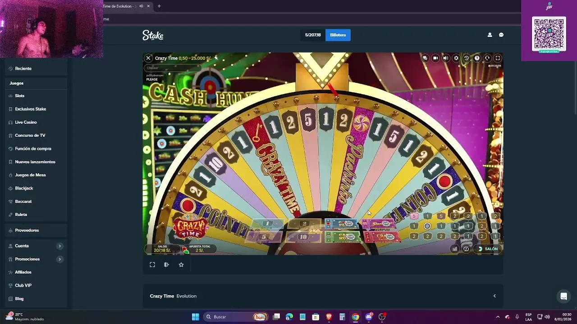The image size is (577, 324).
Task: Open the live support chat widget
Action: 563,296
